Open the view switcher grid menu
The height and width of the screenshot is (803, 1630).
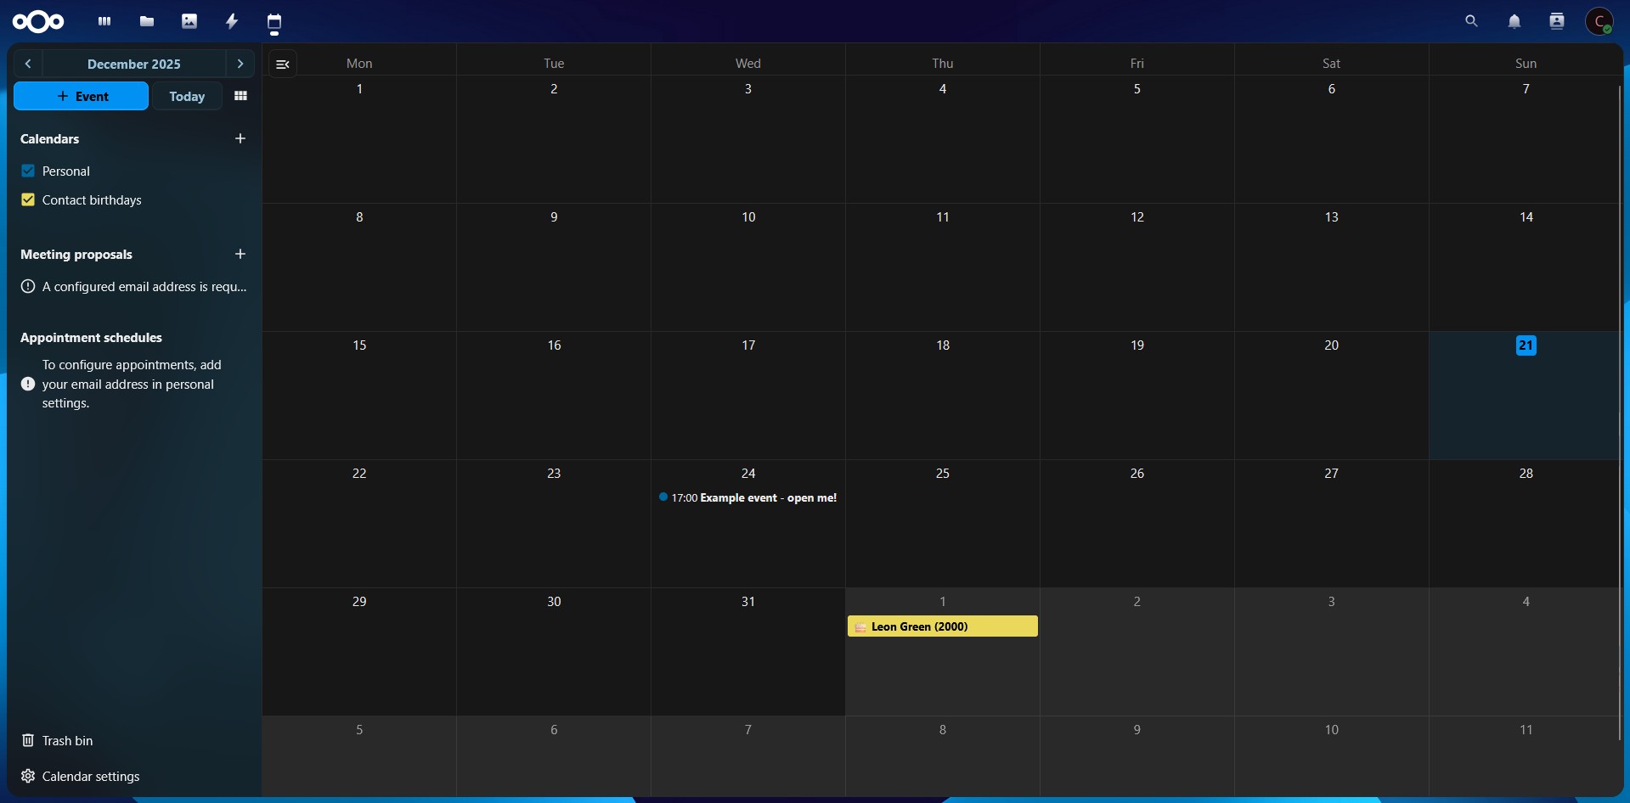click(x=240, y=96)
